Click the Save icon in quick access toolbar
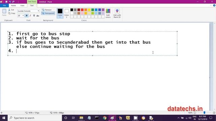Screen dimensions: 216x121 click(6, 2)
